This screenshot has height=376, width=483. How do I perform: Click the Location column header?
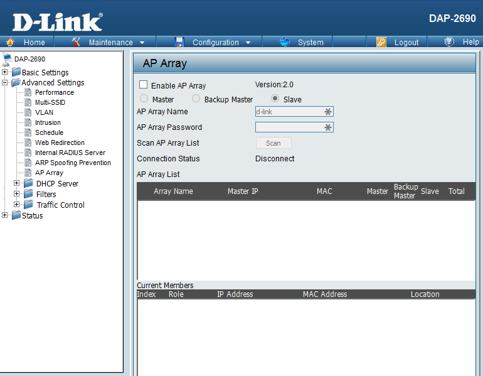(x=425, y=294)
